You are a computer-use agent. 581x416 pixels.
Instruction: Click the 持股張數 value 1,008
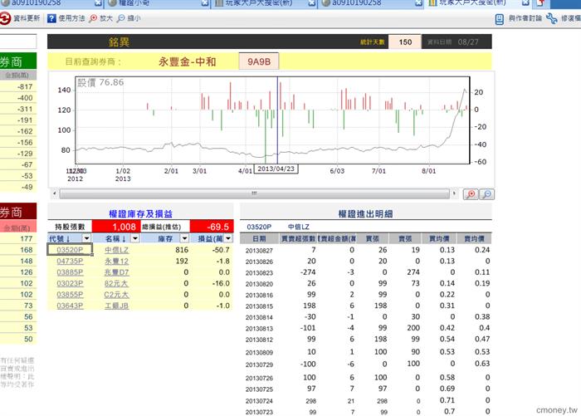click(x=116, y=227)
